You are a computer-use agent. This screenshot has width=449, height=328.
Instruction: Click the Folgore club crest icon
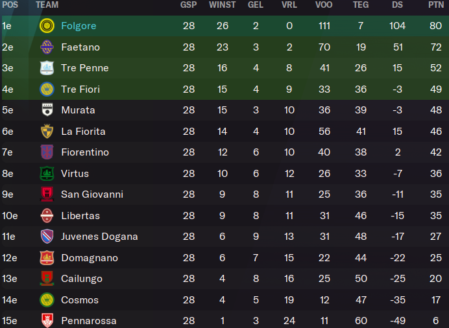(47, 26)
